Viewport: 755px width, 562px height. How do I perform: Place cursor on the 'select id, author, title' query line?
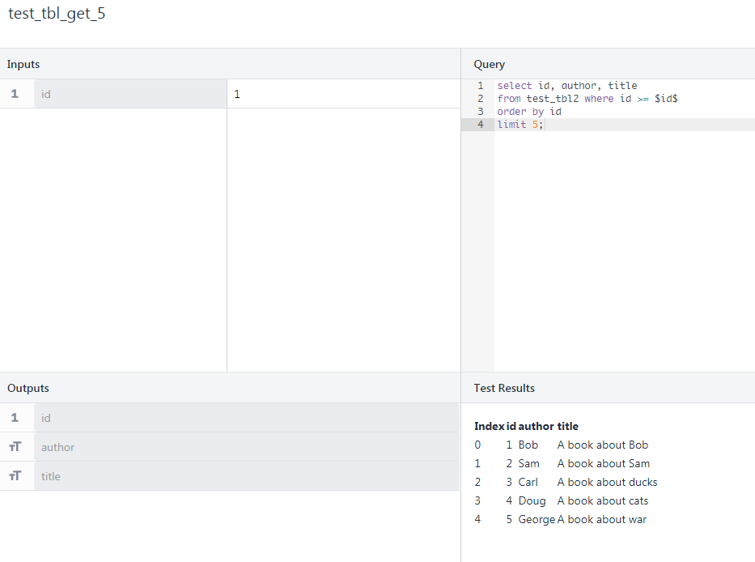click(x=566, y=86)
